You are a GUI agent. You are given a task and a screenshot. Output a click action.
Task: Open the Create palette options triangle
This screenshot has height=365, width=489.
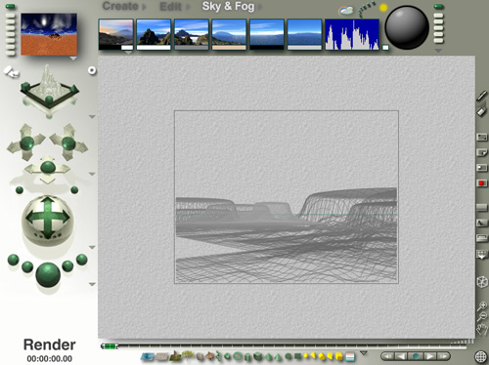click(x=364, y=353)
